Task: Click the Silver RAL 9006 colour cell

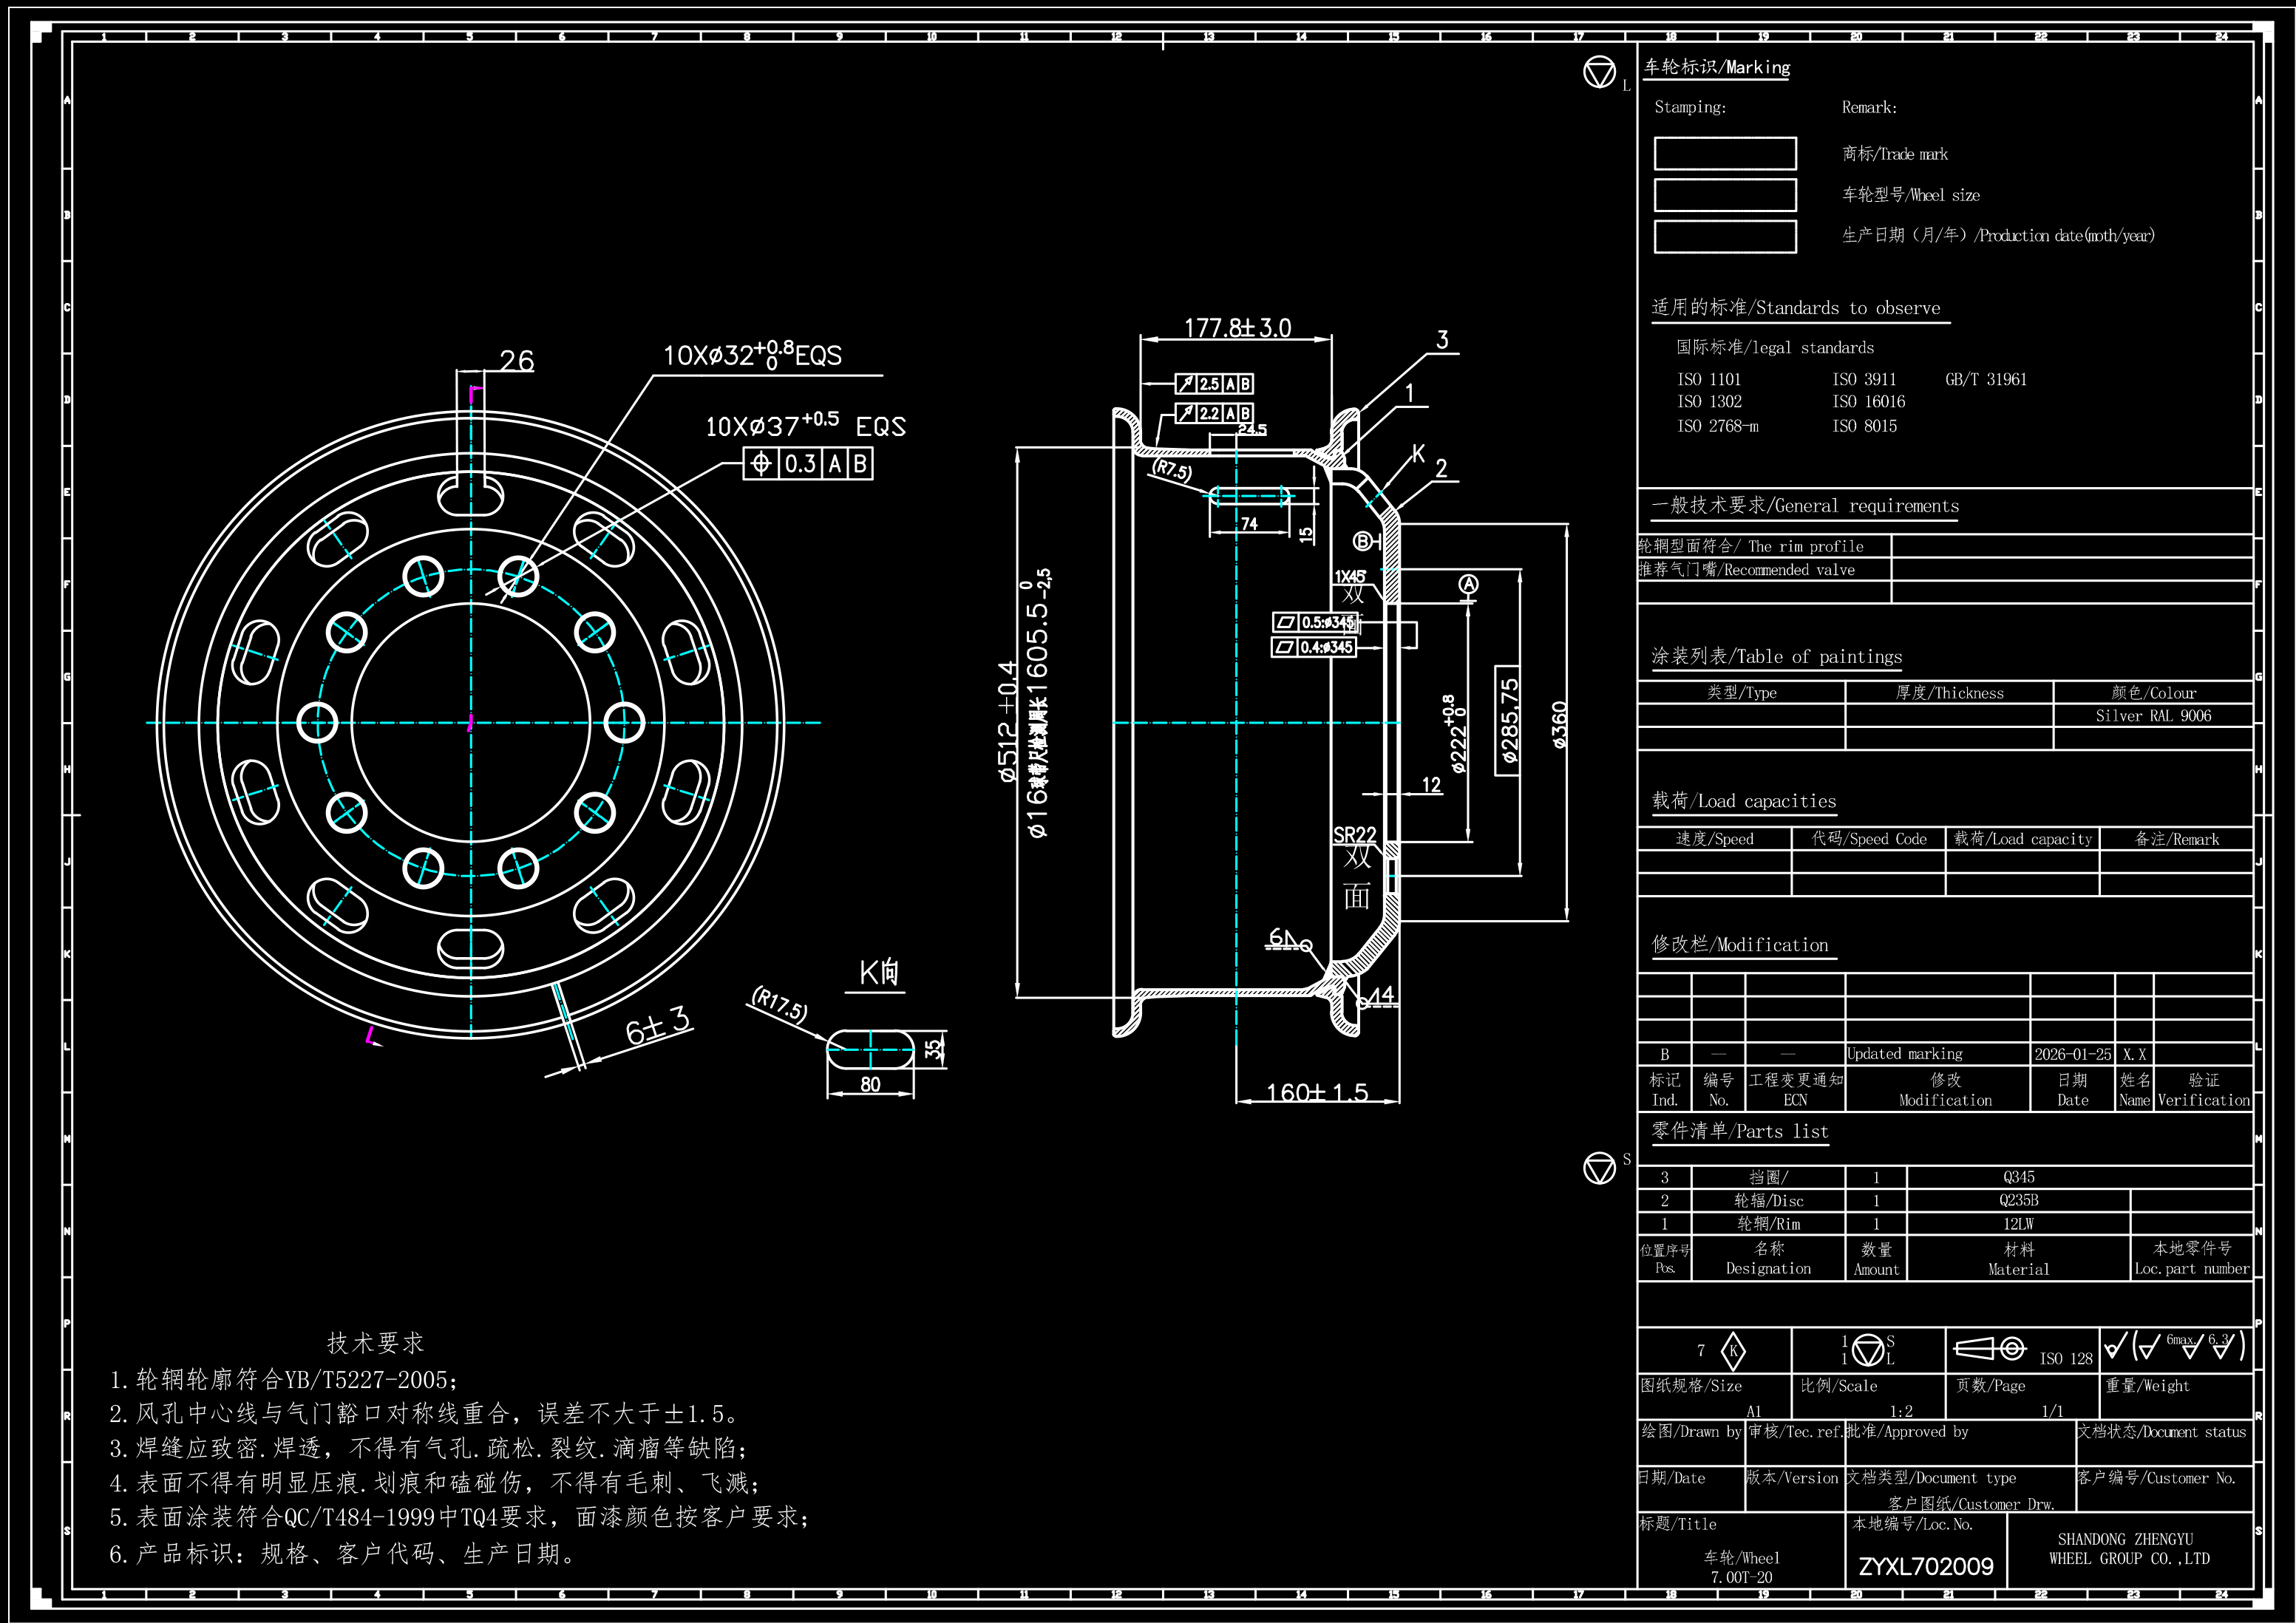Action: click(x=2153, y=716)
